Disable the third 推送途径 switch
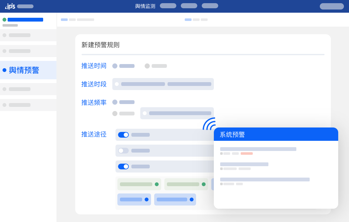349x222 pixels. [x=123, y=166]
